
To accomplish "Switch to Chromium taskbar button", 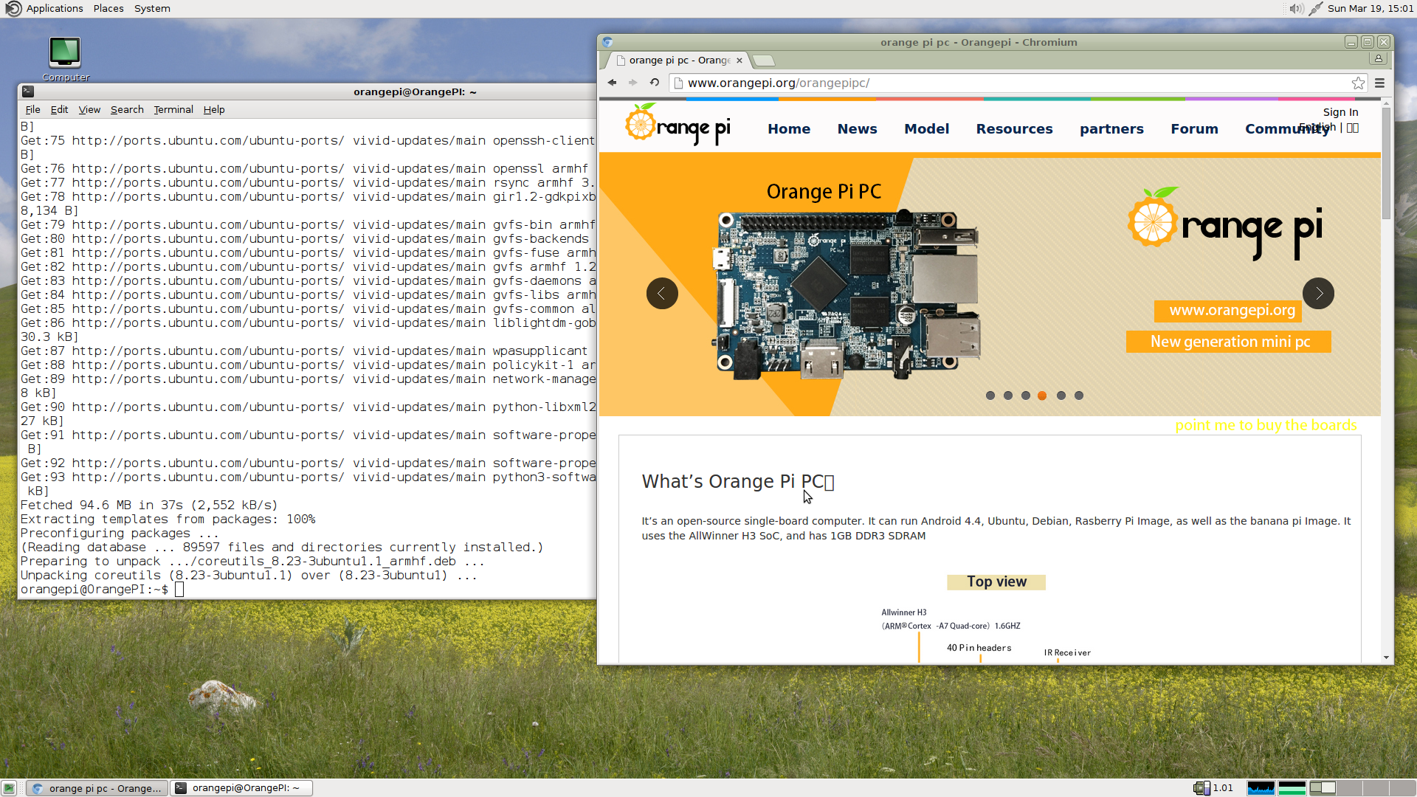I will click(97, 788).
